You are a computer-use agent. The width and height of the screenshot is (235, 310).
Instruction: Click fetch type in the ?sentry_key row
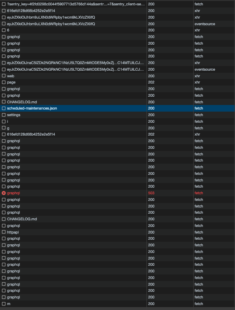[199, 4]
